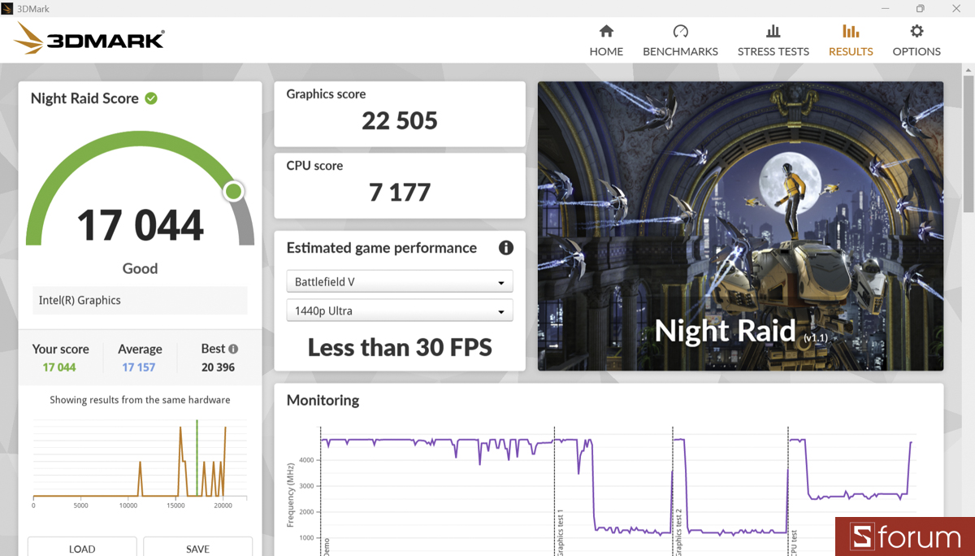975x556 pixels.
Task: Expand the 1440p Ultra resolution dropdown
Action: pyautogui.click(x=399, y=311)
